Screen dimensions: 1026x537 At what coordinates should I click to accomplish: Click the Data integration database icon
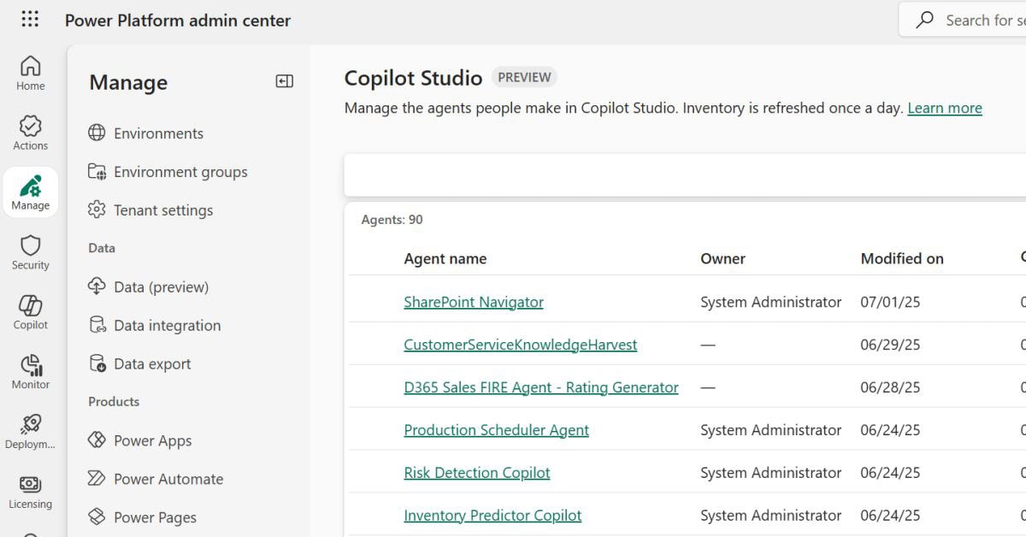point(97,326)
